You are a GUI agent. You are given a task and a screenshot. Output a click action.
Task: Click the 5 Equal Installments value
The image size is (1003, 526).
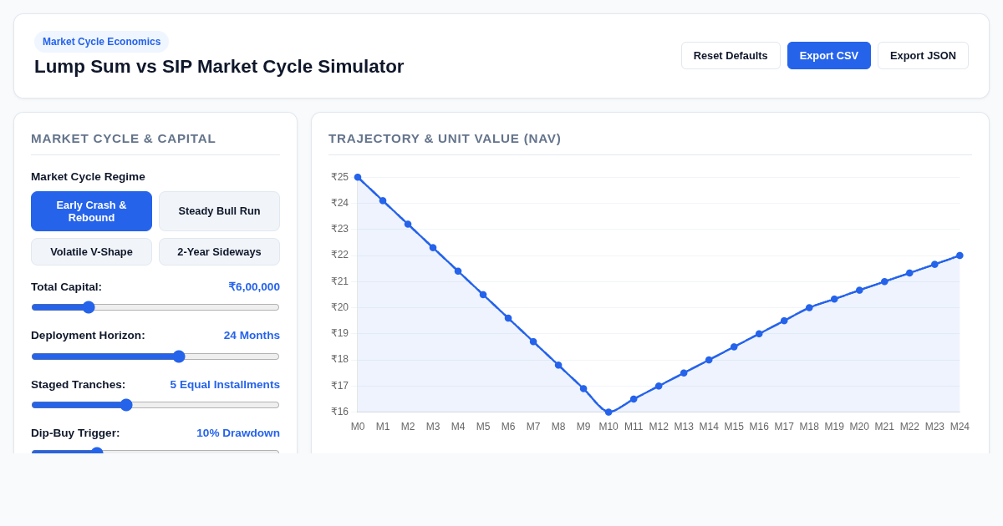pyautogui.click(x=225, y=385)
